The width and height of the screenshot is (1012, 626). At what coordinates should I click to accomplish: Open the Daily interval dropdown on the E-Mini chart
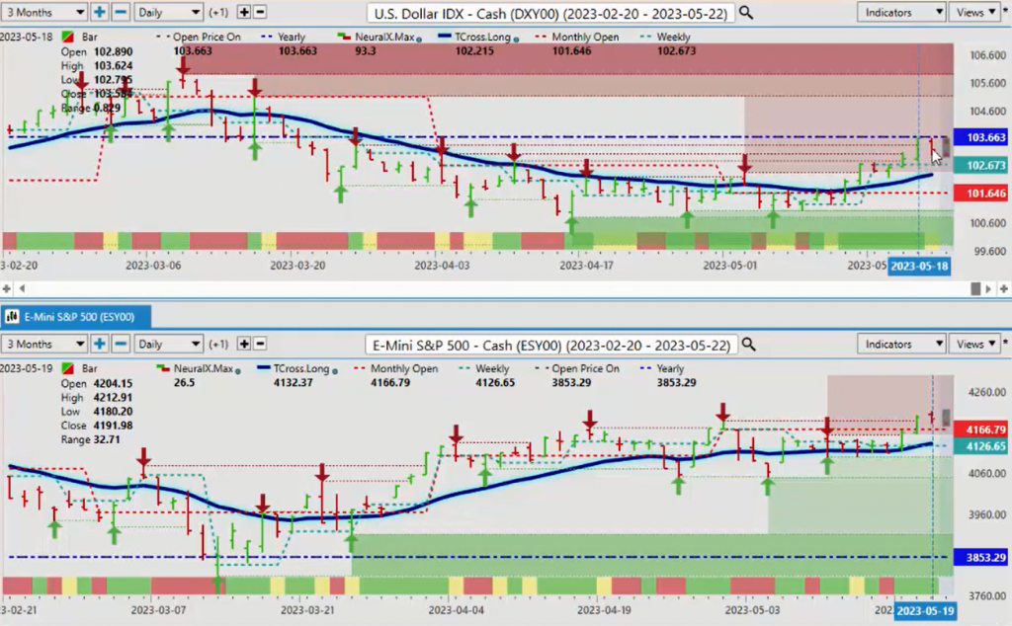tap(168, 344)
